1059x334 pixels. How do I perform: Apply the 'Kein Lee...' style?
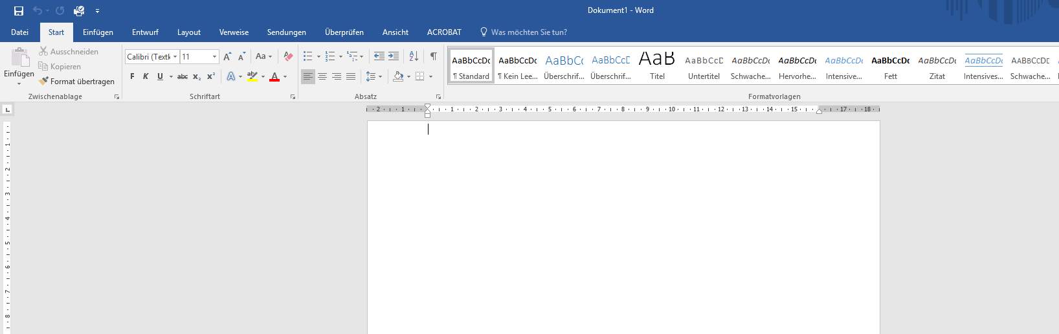pos(518,65)
